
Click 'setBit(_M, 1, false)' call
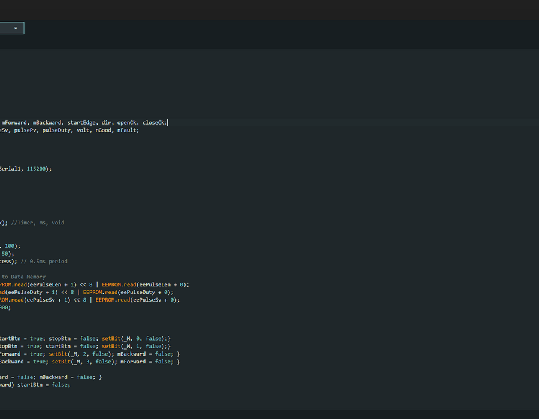pos(133,346)
